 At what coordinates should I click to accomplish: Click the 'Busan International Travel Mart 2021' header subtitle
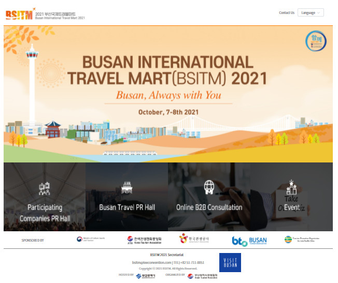coord(60,18)
